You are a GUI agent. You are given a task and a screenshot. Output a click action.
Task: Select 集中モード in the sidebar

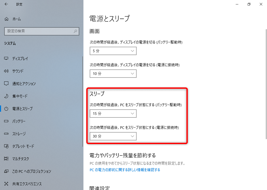tap(21, 96)
